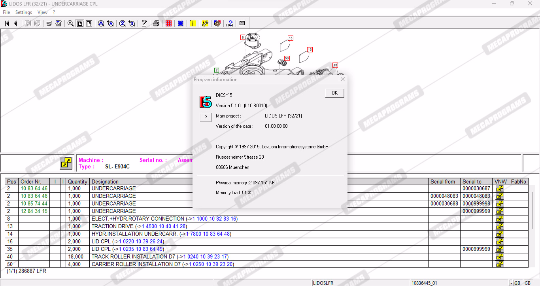540x286 pixels.
Task: Select callout 13 in the diagram
Action: coord(335,65)
